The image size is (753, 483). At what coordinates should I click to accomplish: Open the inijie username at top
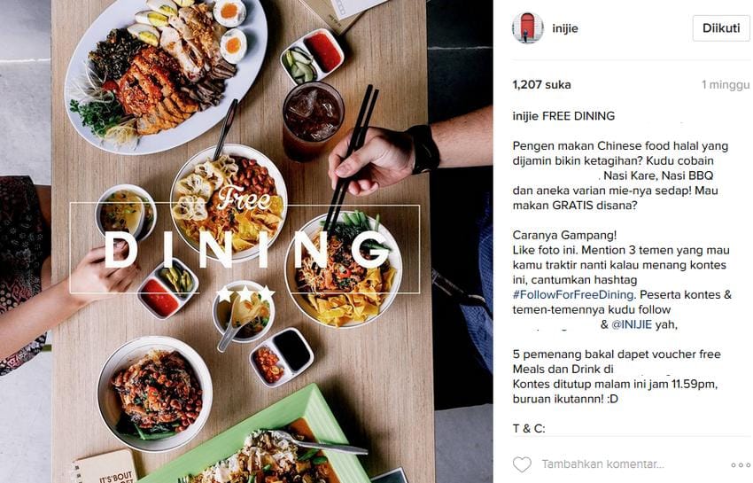[565, 28]
